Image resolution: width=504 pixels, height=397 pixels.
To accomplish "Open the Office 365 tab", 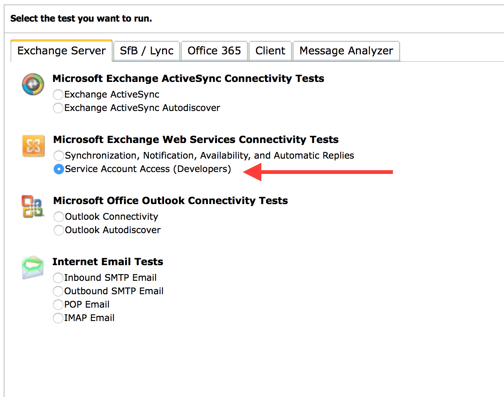I will click(x=214, y=51).
